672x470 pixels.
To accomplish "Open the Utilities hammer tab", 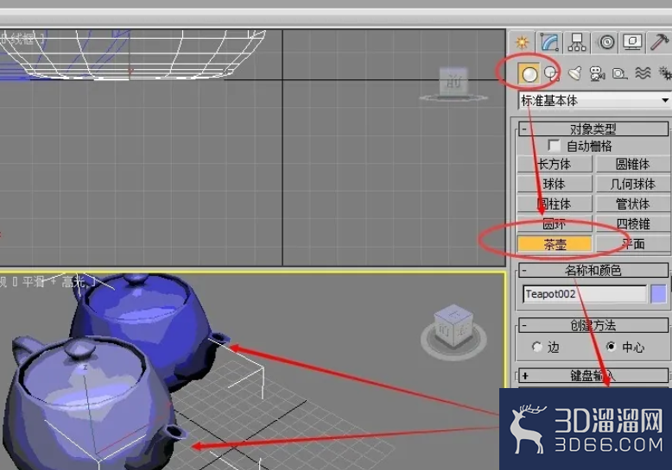I will 659,42.
